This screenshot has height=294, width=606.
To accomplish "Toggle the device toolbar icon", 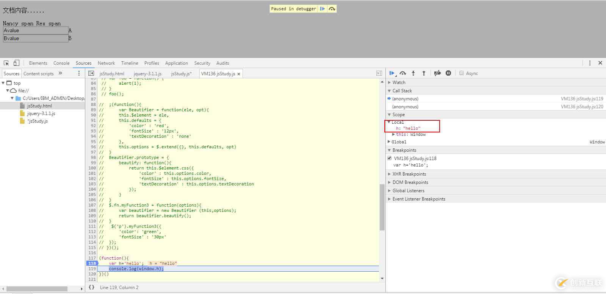I will pyautogui.click(x=16, y=63).
